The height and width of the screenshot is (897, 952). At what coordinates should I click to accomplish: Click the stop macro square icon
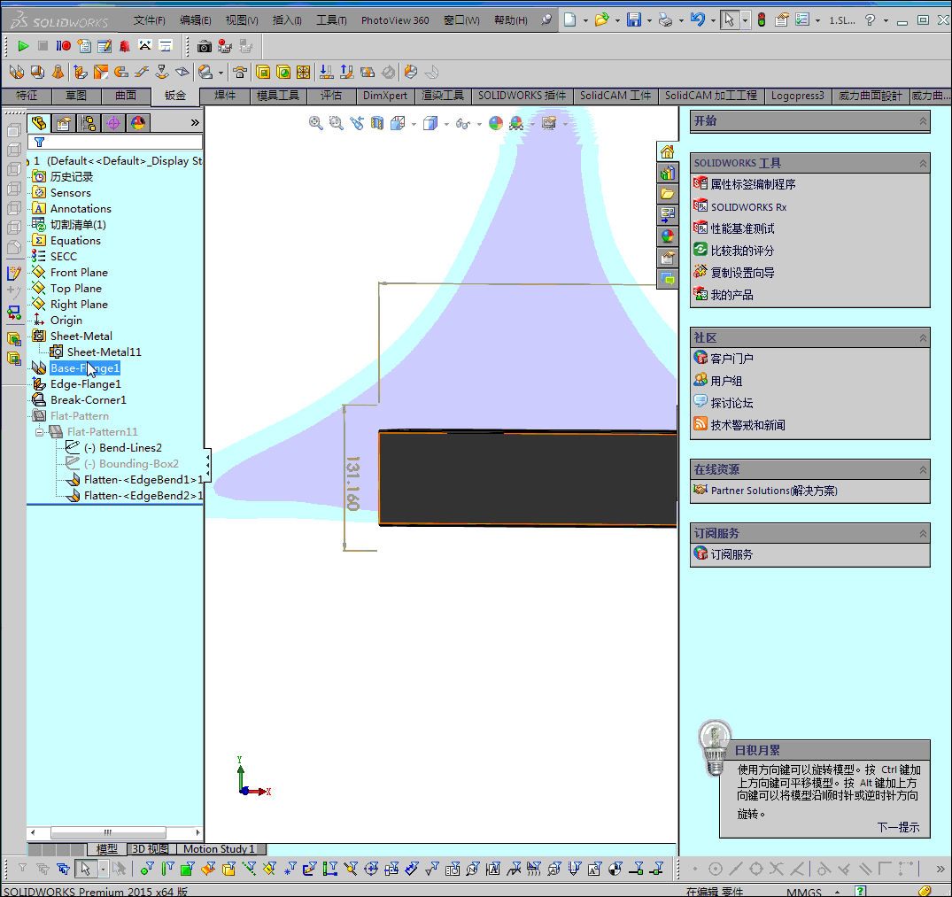click(43, 46)
